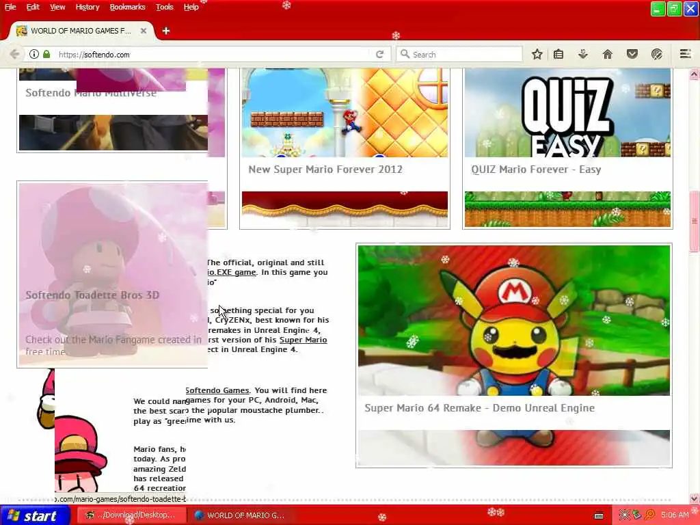Image resolution: width=700 pixels, height=525 pixels.
Task: Open the Bookmarks menu
Action: pyautogui.click(x=127, y=7)
